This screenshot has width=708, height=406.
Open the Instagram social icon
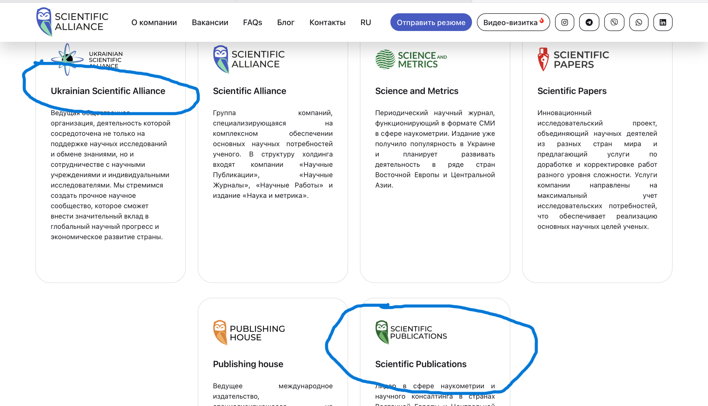point(564,22)
